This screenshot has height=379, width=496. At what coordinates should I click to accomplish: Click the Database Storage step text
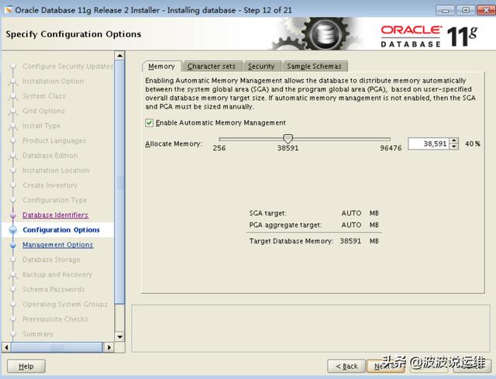tap(51, 260)
